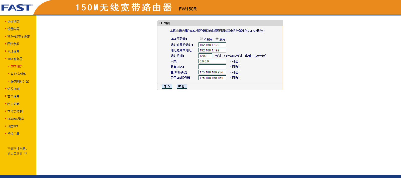
Task: Expand 转发规则 menu
Action: (13, 89)
